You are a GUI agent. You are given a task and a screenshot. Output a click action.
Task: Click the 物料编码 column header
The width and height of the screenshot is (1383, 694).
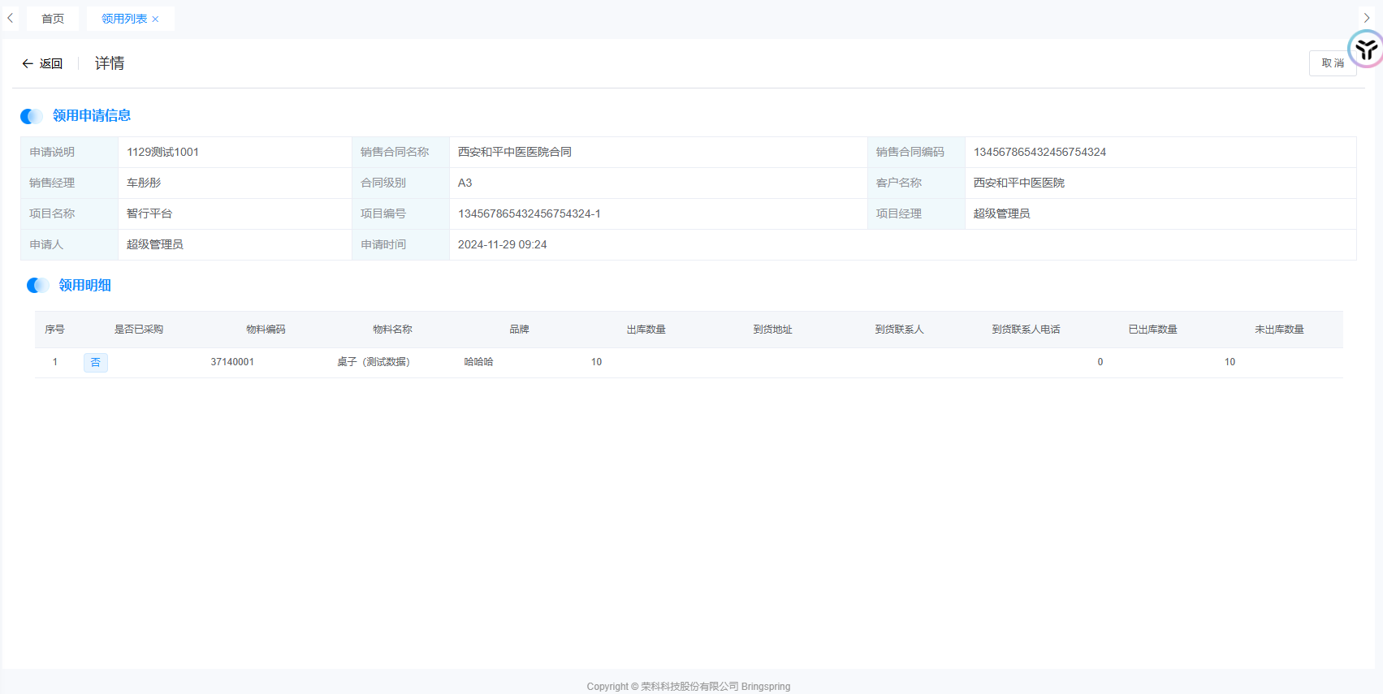click(x=266, y=330)
